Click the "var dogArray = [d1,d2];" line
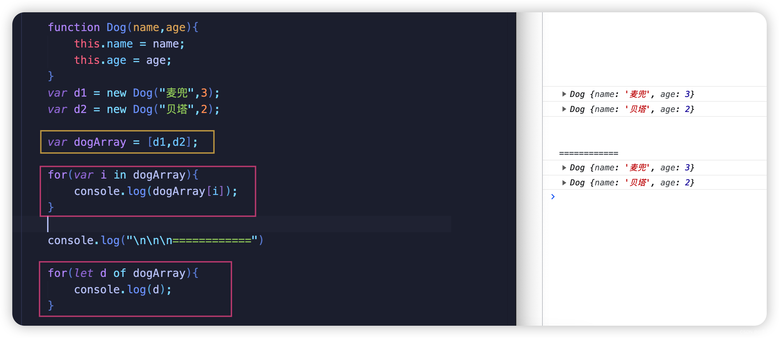The image size is (779, 338). click(123, 142)
